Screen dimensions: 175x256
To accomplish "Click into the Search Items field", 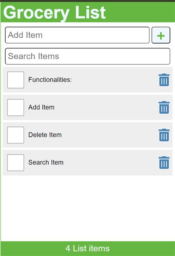I will [x=87, y=56].
